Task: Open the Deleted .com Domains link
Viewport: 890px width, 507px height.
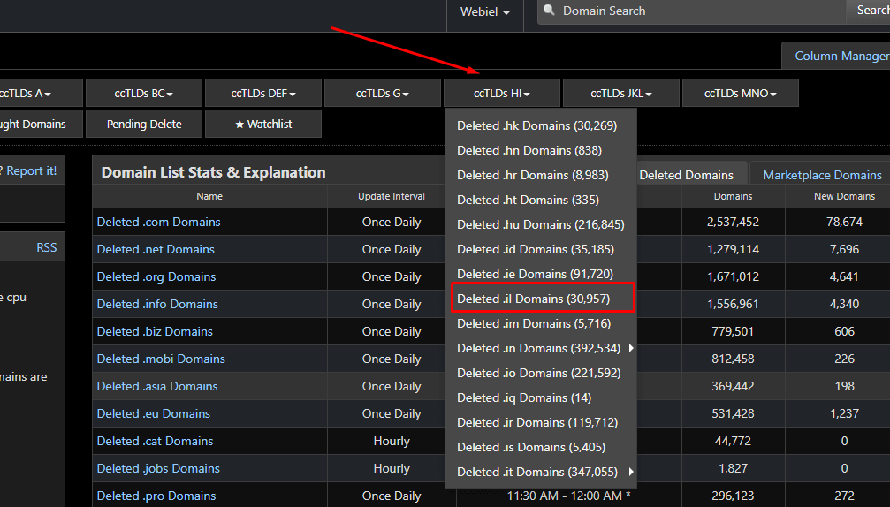Action: pos(158,222)
